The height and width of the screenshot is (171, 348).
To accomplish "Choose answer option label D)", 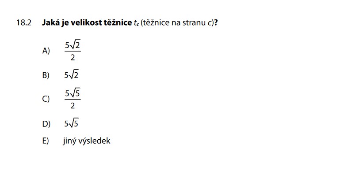I will pos(46,124).
